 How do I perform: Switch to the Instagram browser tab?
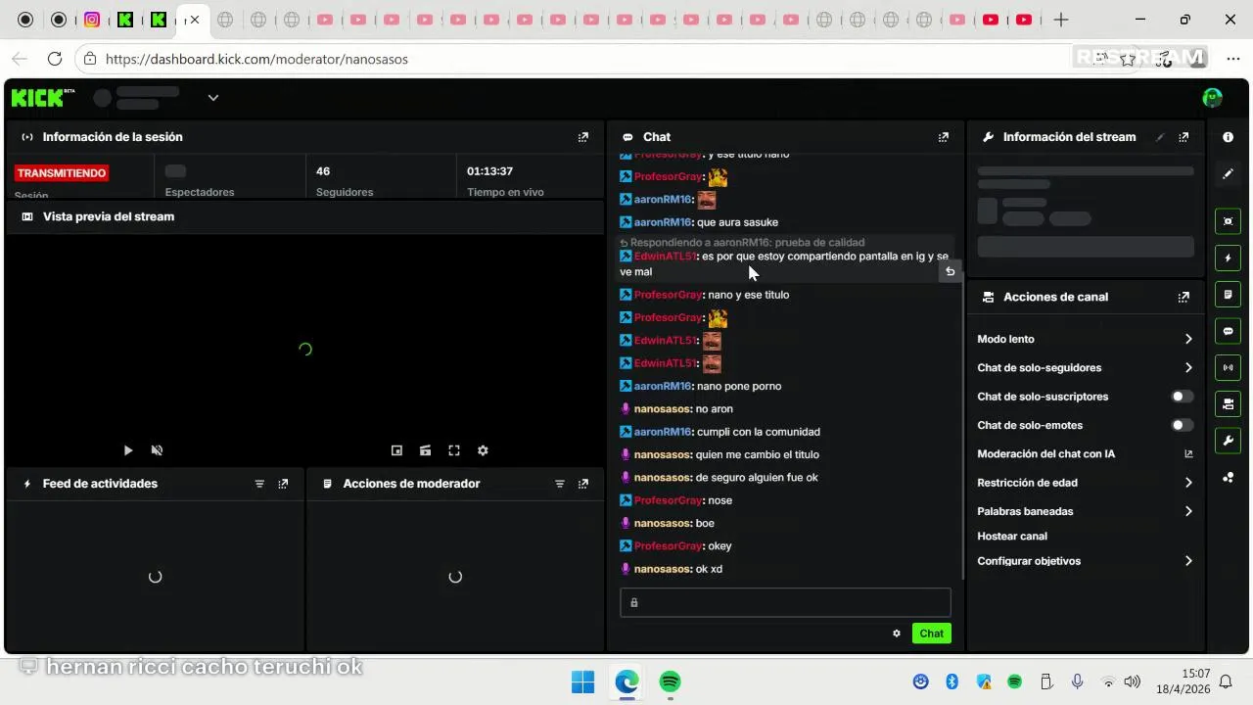pyautogui.click(x=92, y=20)
